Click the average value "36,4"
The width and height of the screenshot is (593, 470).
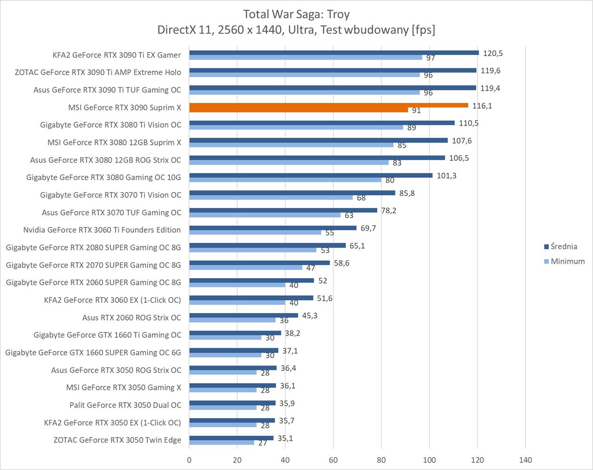pyautogui.click(x=288, y=368)
